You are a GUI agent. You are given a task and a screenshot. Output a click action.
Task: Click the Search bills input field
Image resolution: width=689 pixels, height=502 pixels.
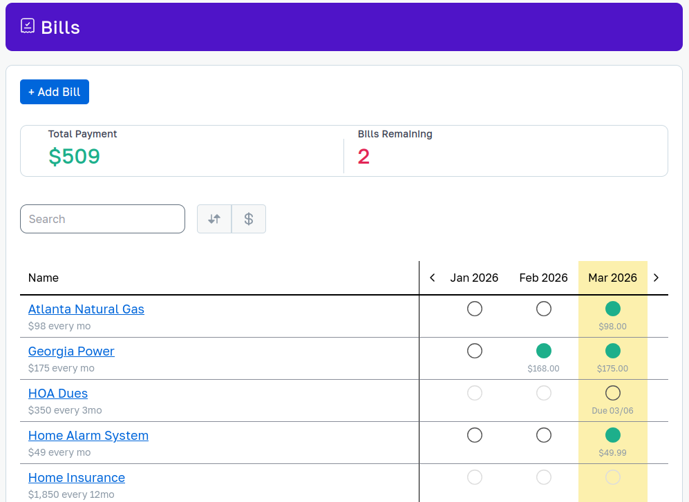tap(102, 218)
